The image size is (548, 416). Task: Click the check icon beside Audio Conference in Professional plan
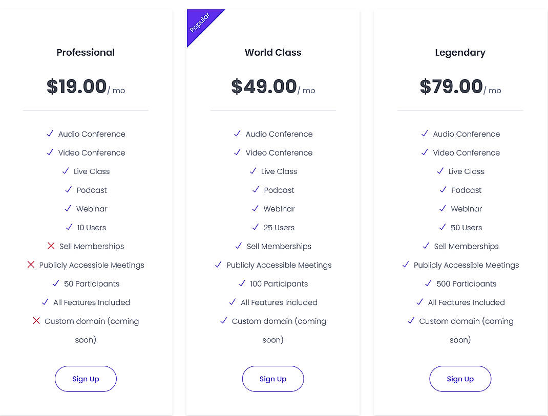[x=50, y=134]
